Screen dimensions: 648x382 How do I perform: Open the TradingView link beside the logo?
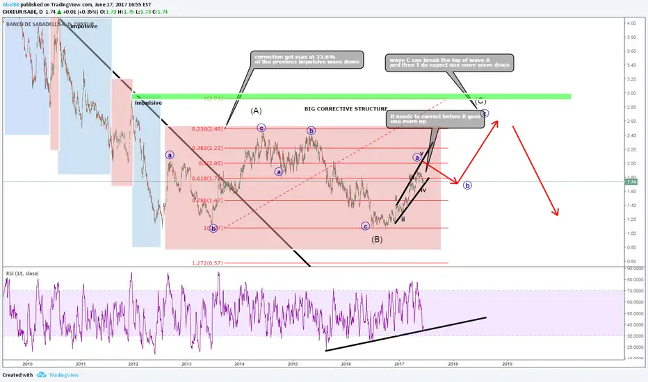[64, 375]
